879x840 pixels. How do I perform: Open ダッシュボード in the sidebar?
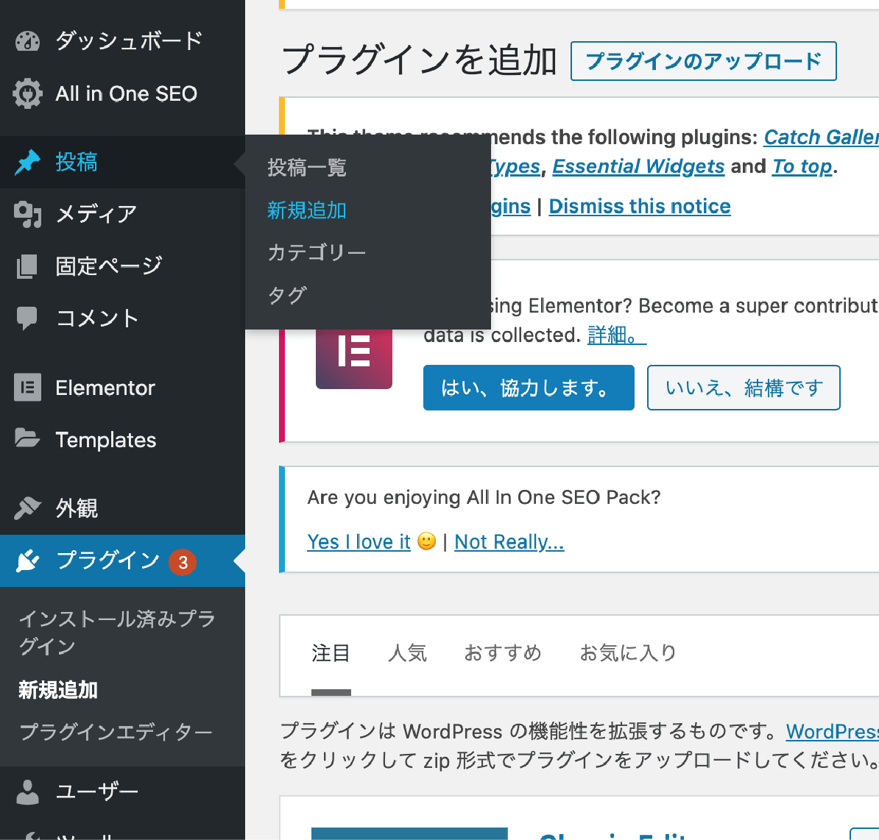(x=122, y=41)
